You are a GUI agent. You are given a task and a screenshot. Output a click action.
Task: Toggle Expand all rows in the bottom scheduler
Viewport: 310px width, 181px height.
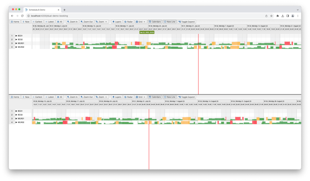point(187,97)
